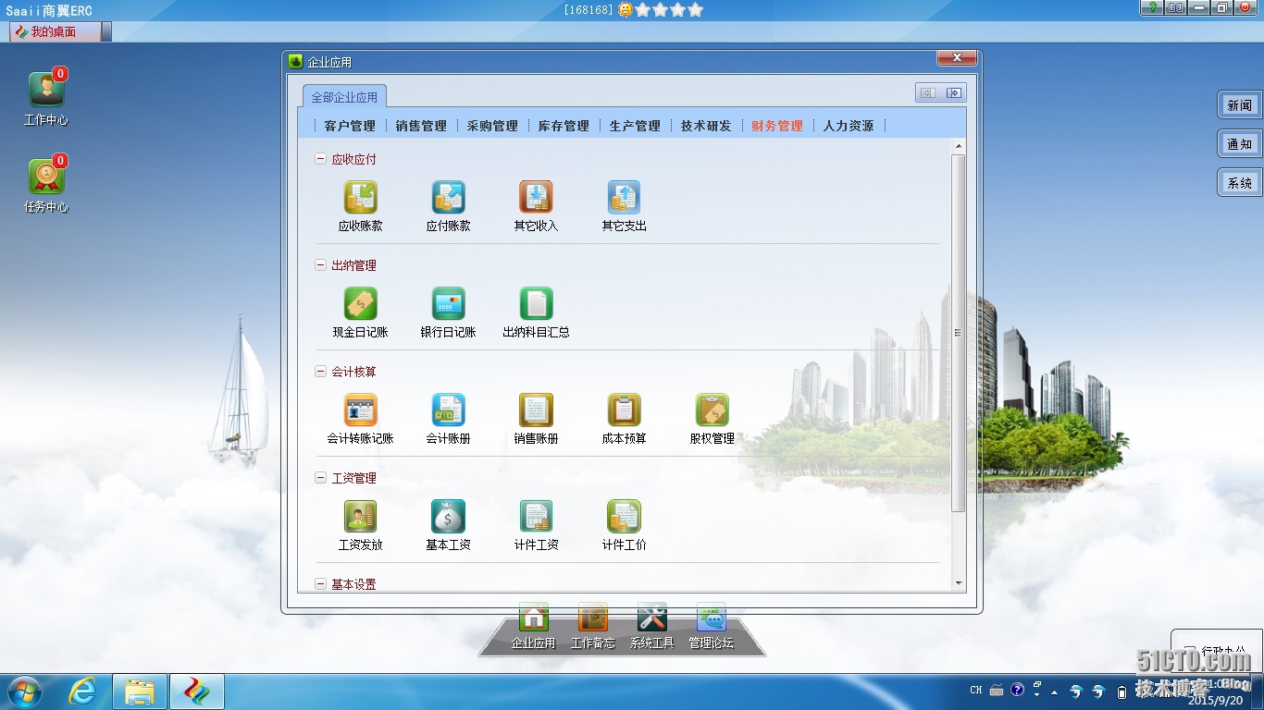Switch to the 销售管理 tab

point(421,126)
